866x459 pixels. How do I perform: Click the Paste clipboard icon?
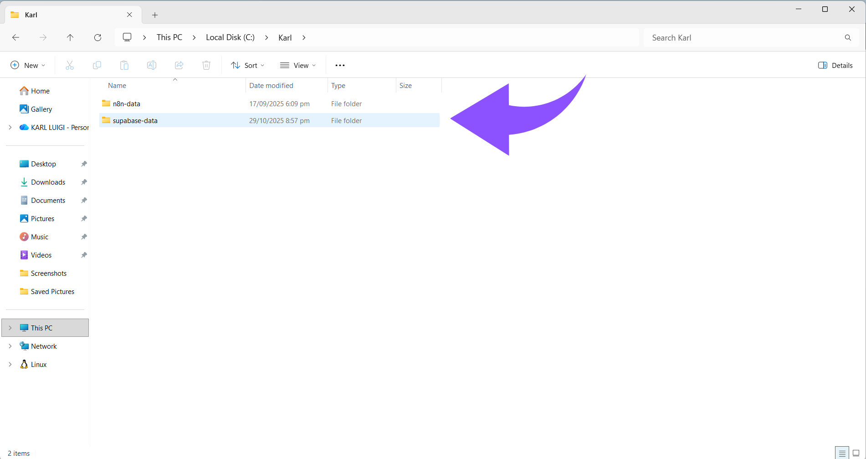124,65
